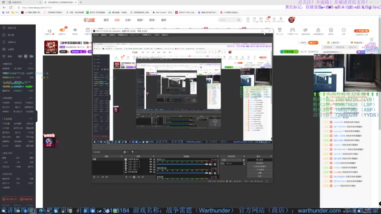The image size is (381, 214).
Task: Open the Douyu 鱼吧 tab
Action: point(164,20)
